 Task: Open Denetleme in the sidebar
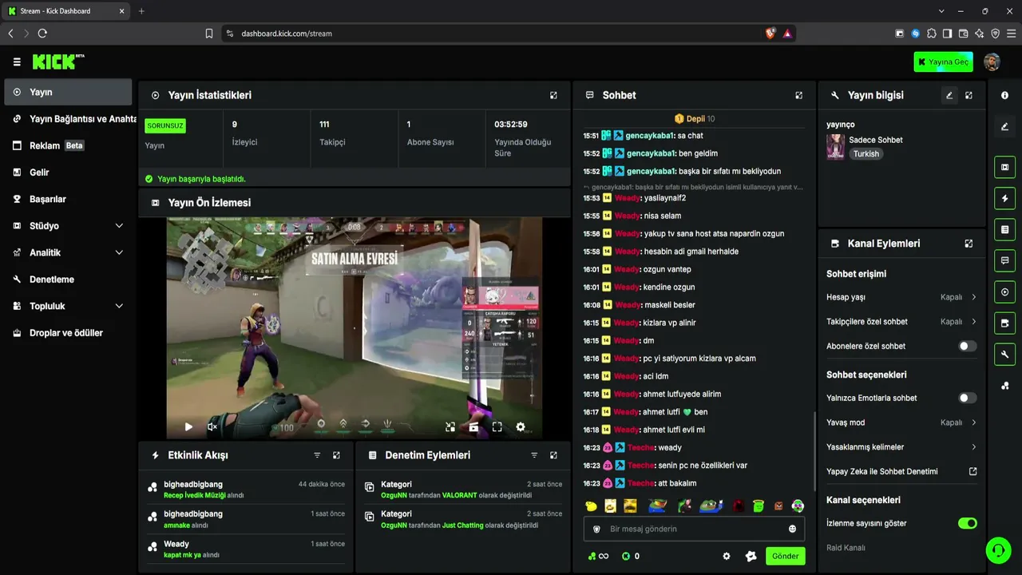(68, 280)
